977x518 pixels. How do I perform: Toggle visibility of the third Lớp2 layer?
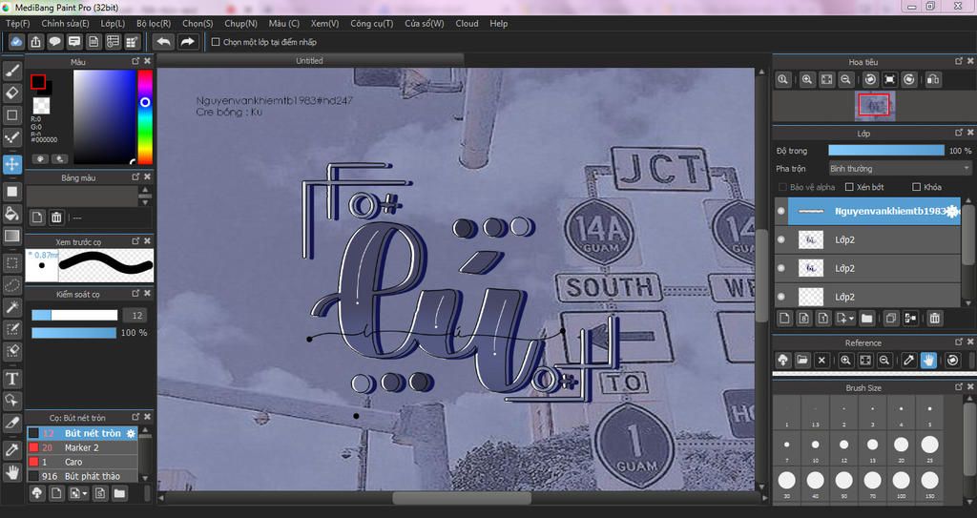(780, 298)
